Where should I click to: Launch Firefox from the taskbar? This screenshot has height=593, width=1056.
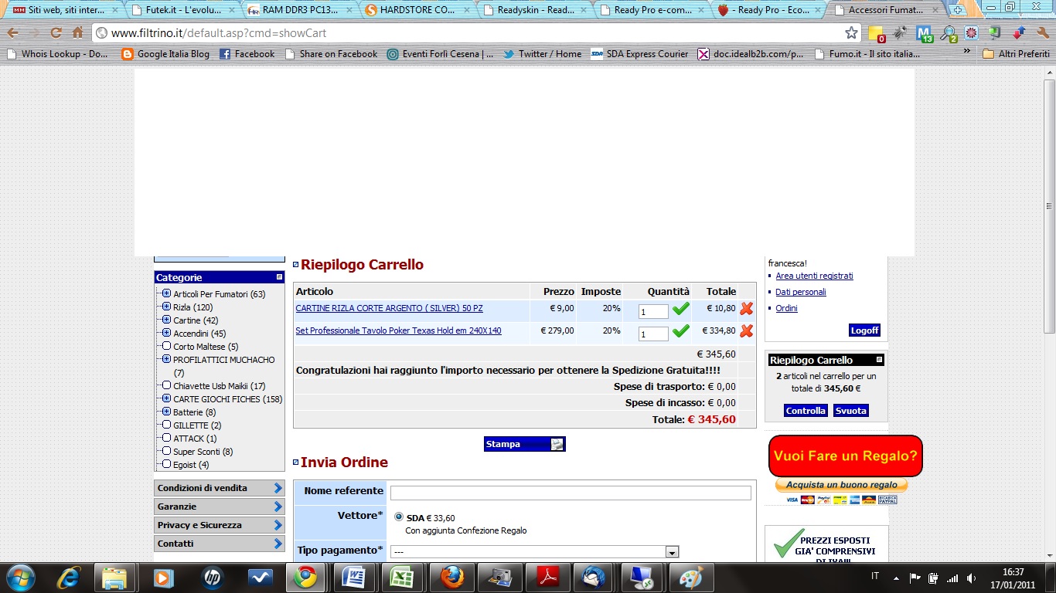tap(451, 577)
